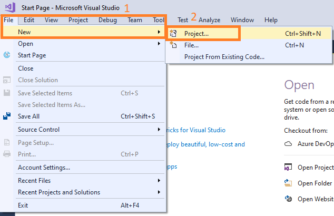
Task: Click the Open Website link
Action: tap(316, 199)
